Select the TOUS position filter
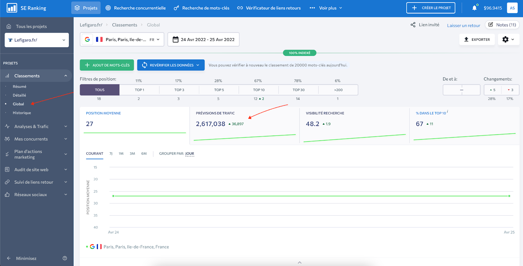Viewport: 523px width, 266px height. (100, 90)
